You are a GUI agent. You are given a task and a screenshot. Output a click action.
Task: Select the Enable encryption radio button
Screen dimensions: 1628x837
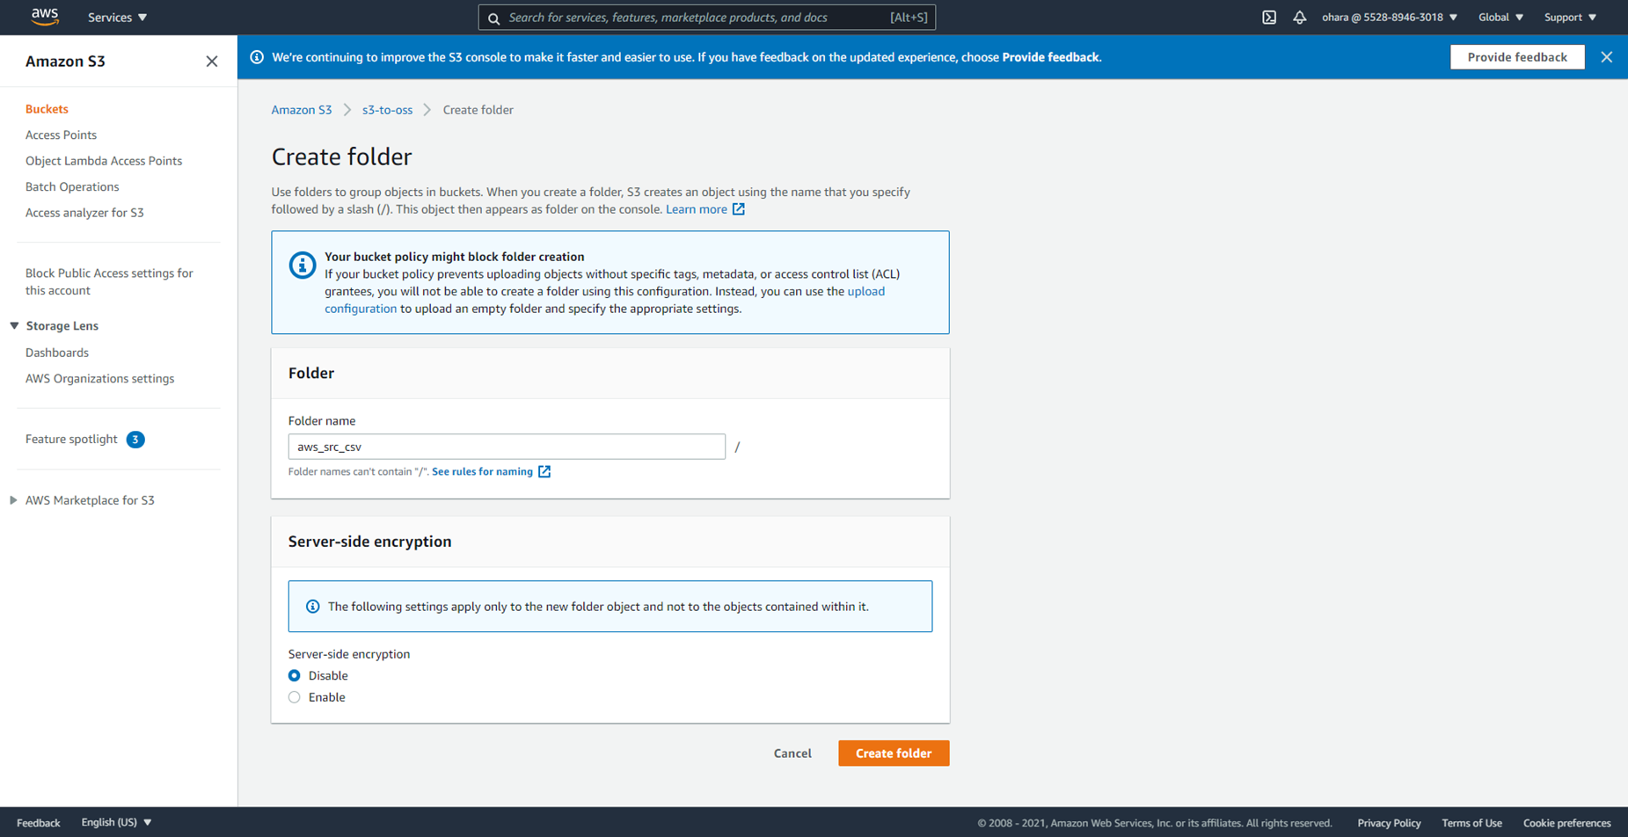point(295,698)
